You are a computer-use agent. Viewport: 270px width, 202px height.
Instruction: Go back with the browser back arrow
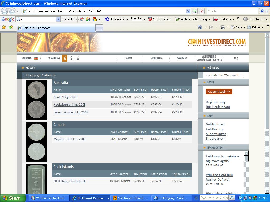(x=5, y=11)
